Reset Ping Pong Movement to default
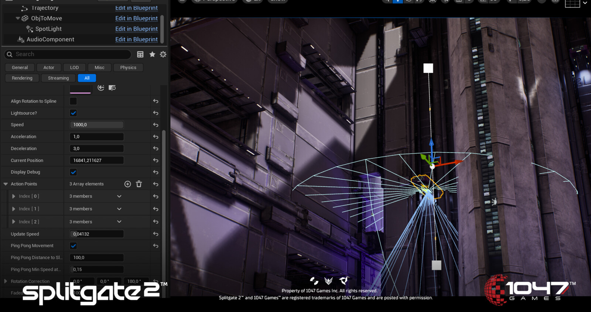This screenshot has height=312, width=591. point(156,246)
